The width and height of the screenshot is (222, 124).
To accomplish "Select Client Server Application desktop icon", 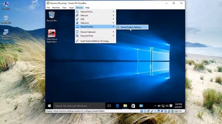I will click(x=52, y=36).
